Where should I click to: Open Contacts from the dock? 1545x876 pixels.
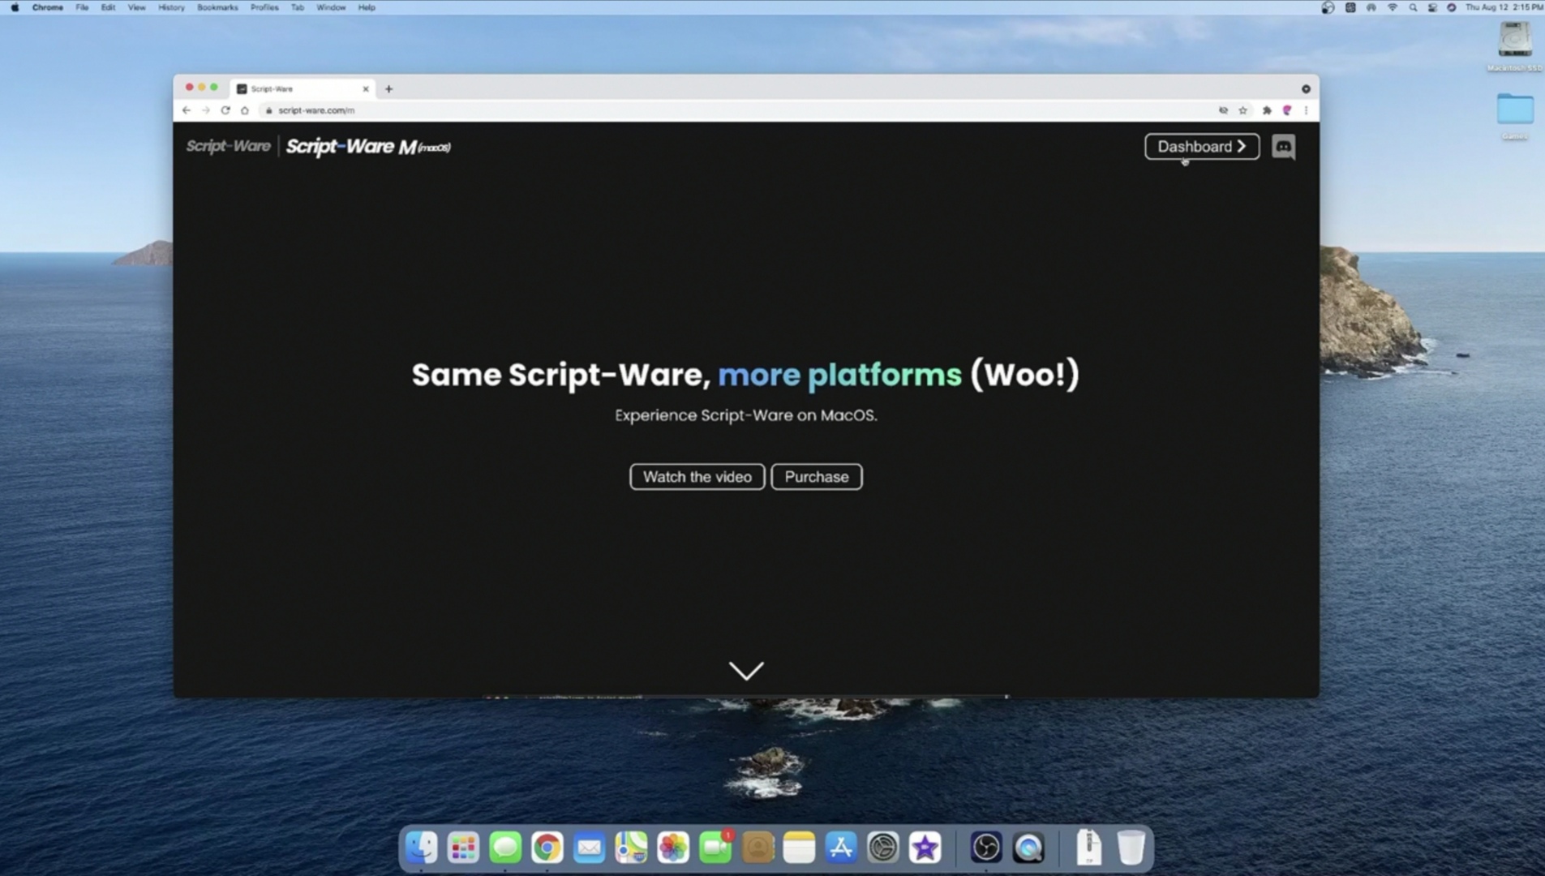click(757, 848)
